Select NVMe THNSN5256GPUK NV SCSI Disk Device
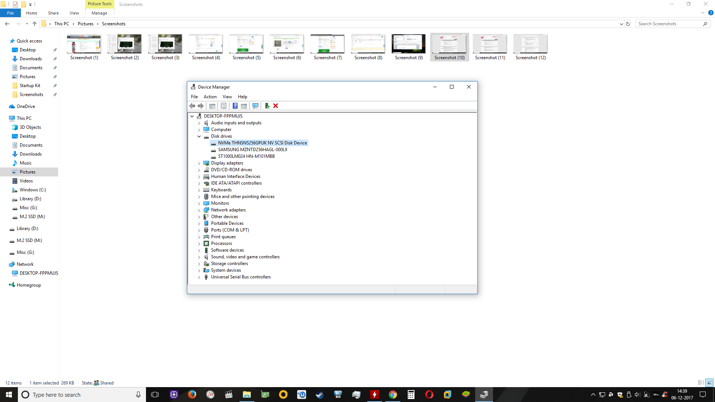Screen dimensions: 715x402 [x=262, y=142]
